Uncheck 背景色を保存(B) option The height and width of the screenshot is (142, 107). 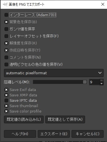point(6,22)
